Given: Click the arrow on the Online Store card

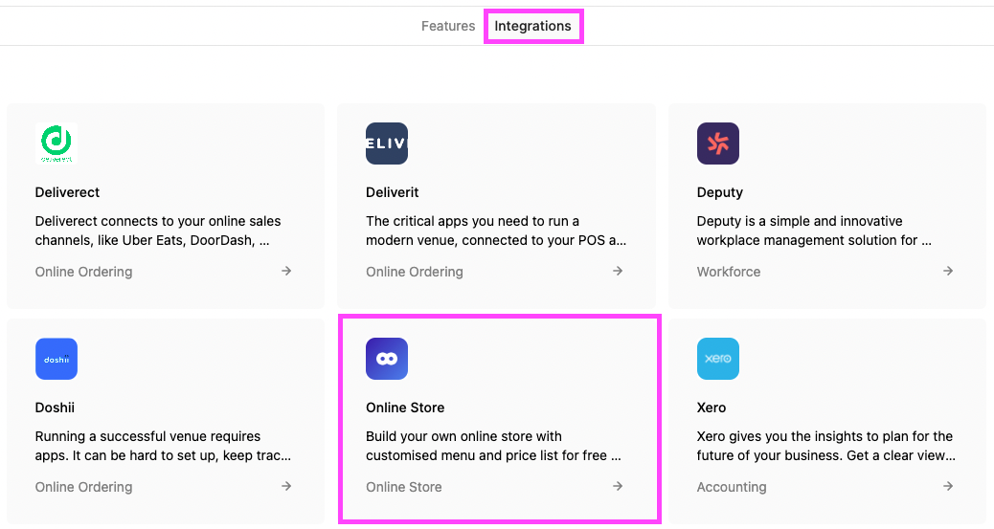Looking at the screenshot, I should [x=618, y=487].
